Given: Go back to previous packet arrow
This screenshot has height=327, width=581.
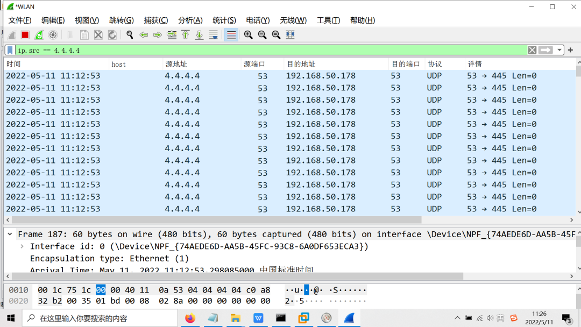Looking at the screenshot, I should click(144, 35).
